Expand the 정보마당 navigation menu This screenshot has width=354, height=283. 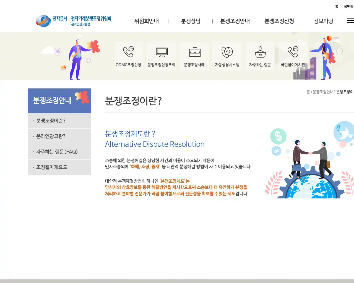324,21
